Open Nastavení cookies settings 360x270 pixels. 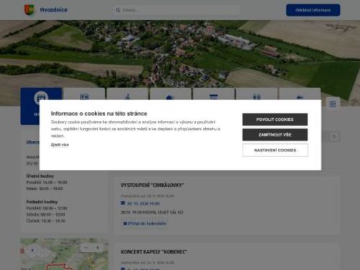(x=275, y=150)
